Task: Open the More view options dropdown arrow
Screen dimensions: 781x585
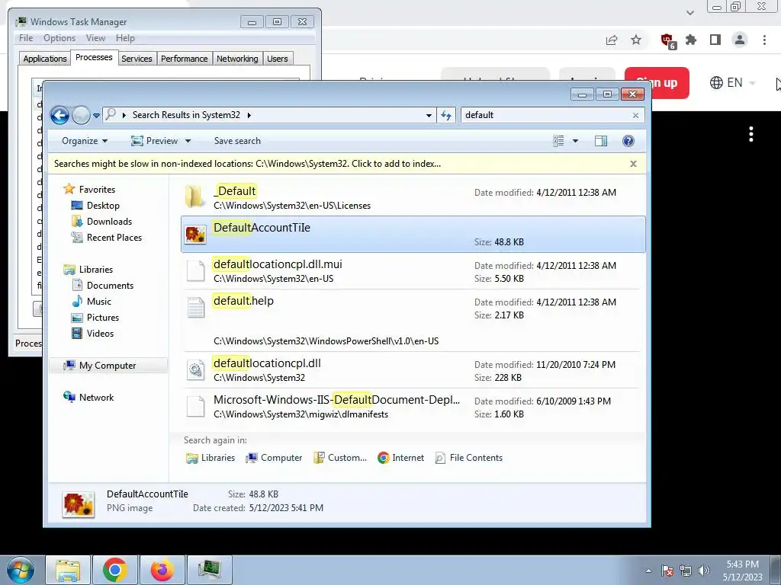Action: click(575, 141)
